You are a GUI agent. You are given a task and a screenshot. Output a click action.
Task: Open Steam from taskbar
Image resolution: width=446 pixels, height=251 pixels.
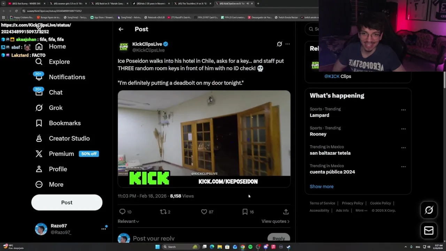[x=289, y=247]
